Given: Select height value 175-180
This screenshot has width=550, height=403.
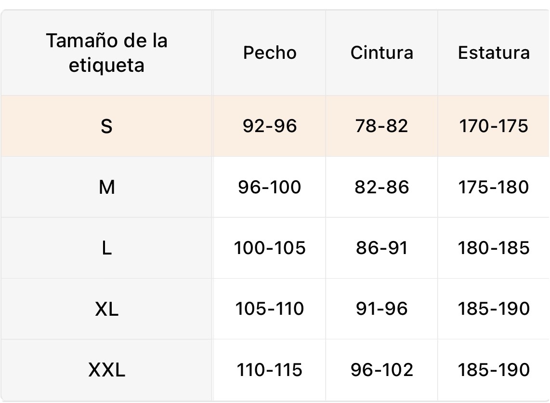Looking at the screenshot, I should coord(494,187).
